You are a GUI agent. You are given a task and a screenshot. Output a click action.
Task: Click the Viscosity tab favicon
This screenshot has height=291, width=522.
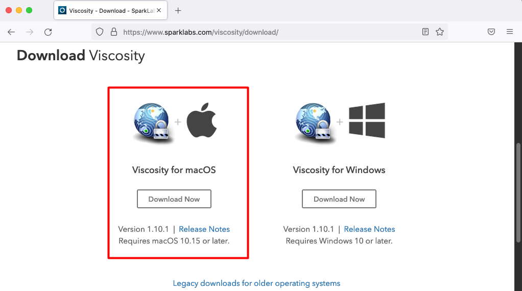click(62, 10)
